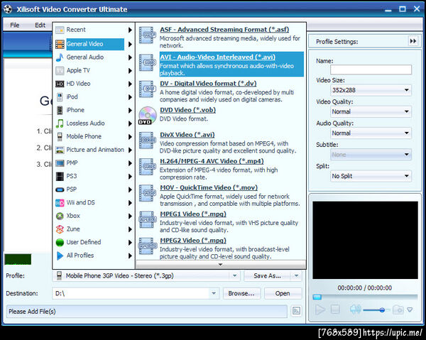Click the profile Name input field
This screenshot has width=426, height=340.
(x=371, y=70)
